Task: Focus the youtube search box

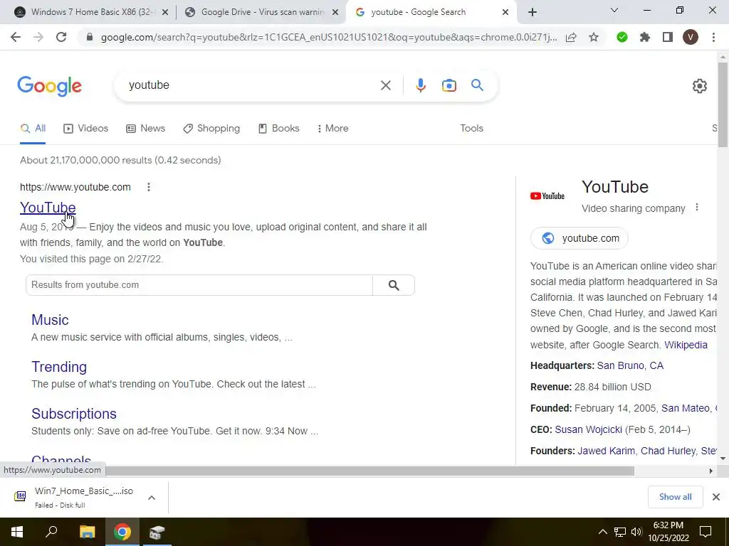Action: 251,85
